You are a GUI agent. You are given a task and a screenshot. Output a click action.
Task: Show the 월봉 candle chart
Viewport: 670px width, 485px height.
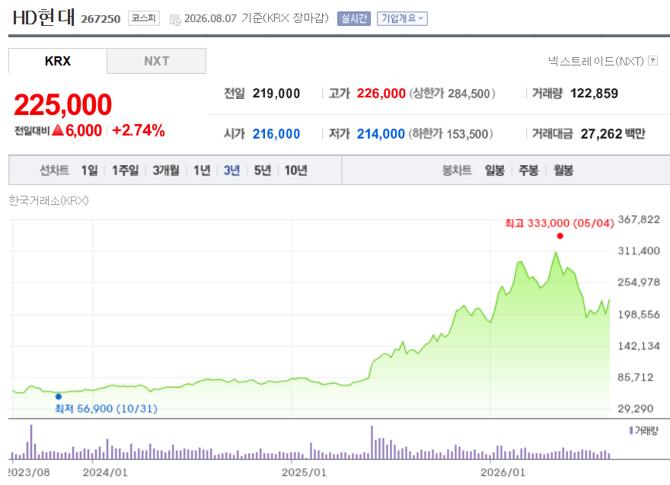(x=563, y=170)
